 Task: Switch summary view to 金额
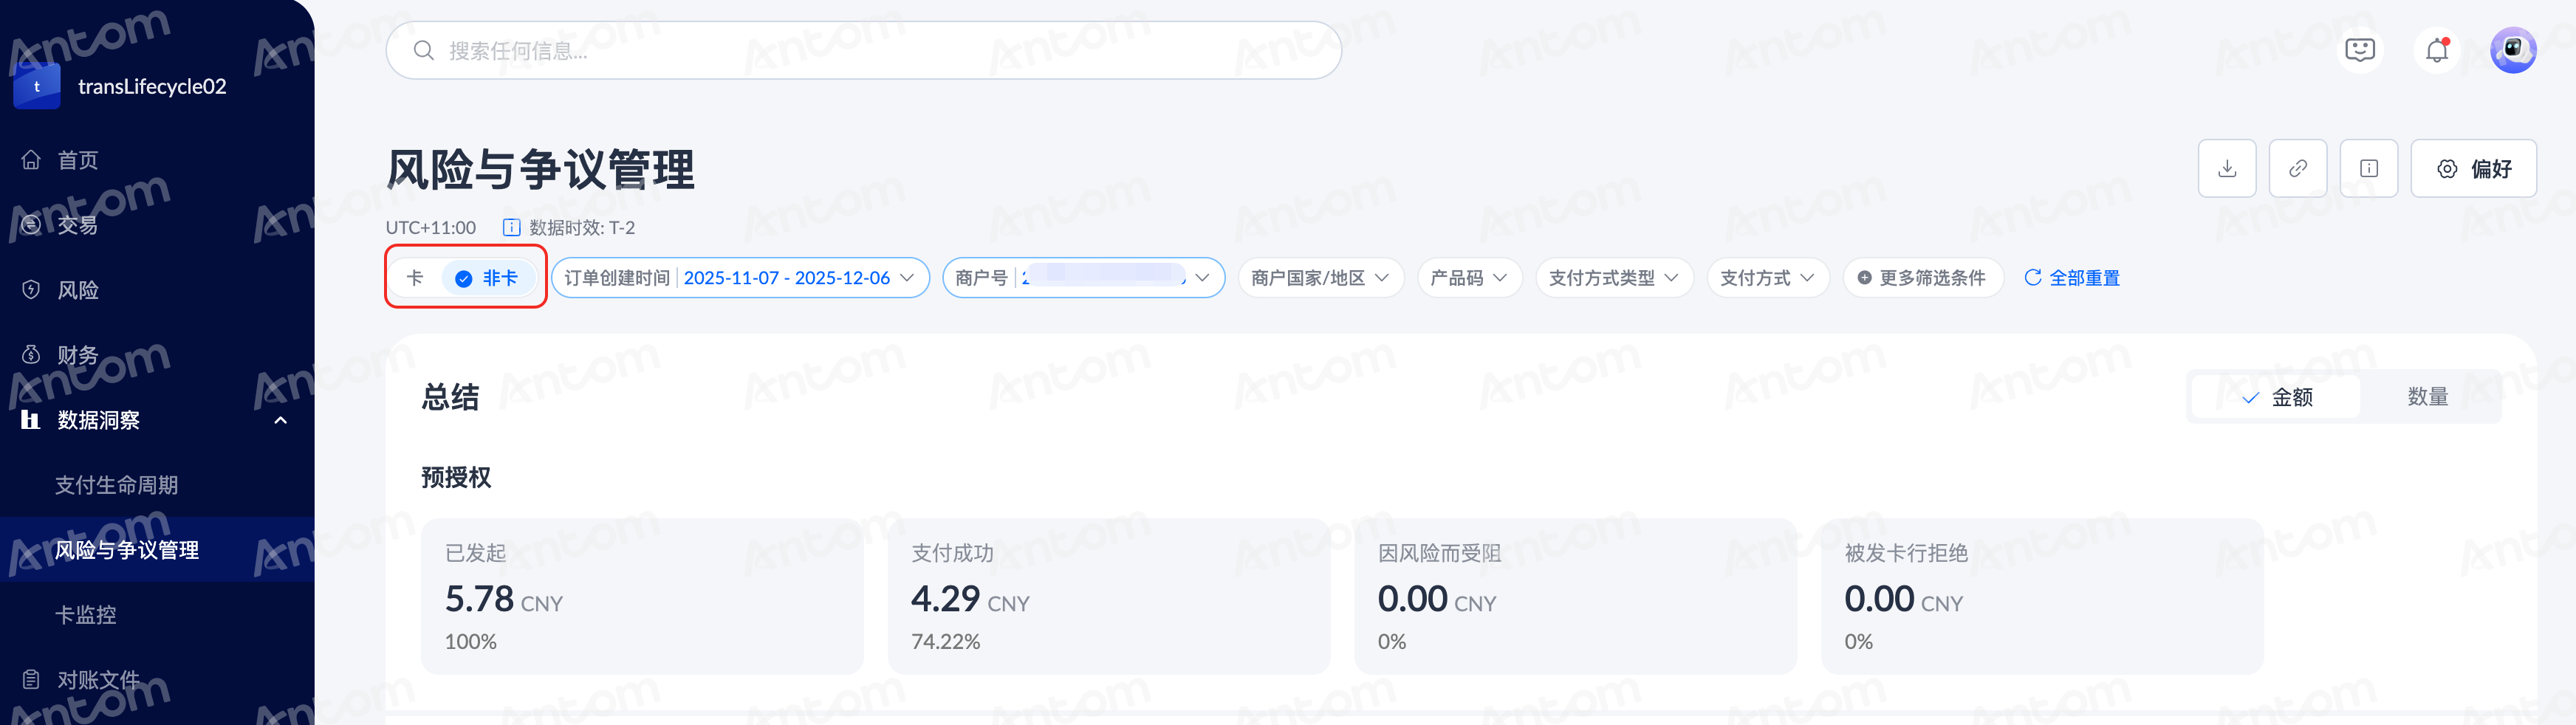pos(2276,397)
